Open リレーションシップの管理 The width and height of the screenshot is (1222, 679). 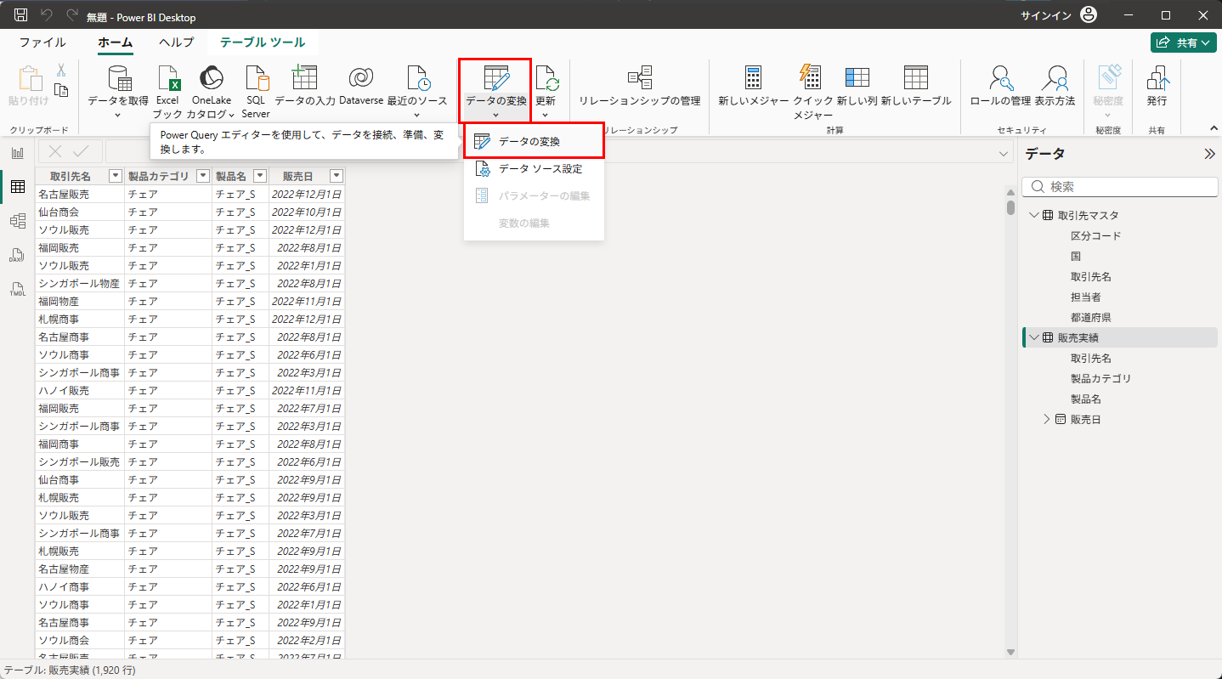click(640, 85)
